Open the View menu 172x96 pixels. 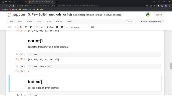pyautogui.click(x=29, y=22)
